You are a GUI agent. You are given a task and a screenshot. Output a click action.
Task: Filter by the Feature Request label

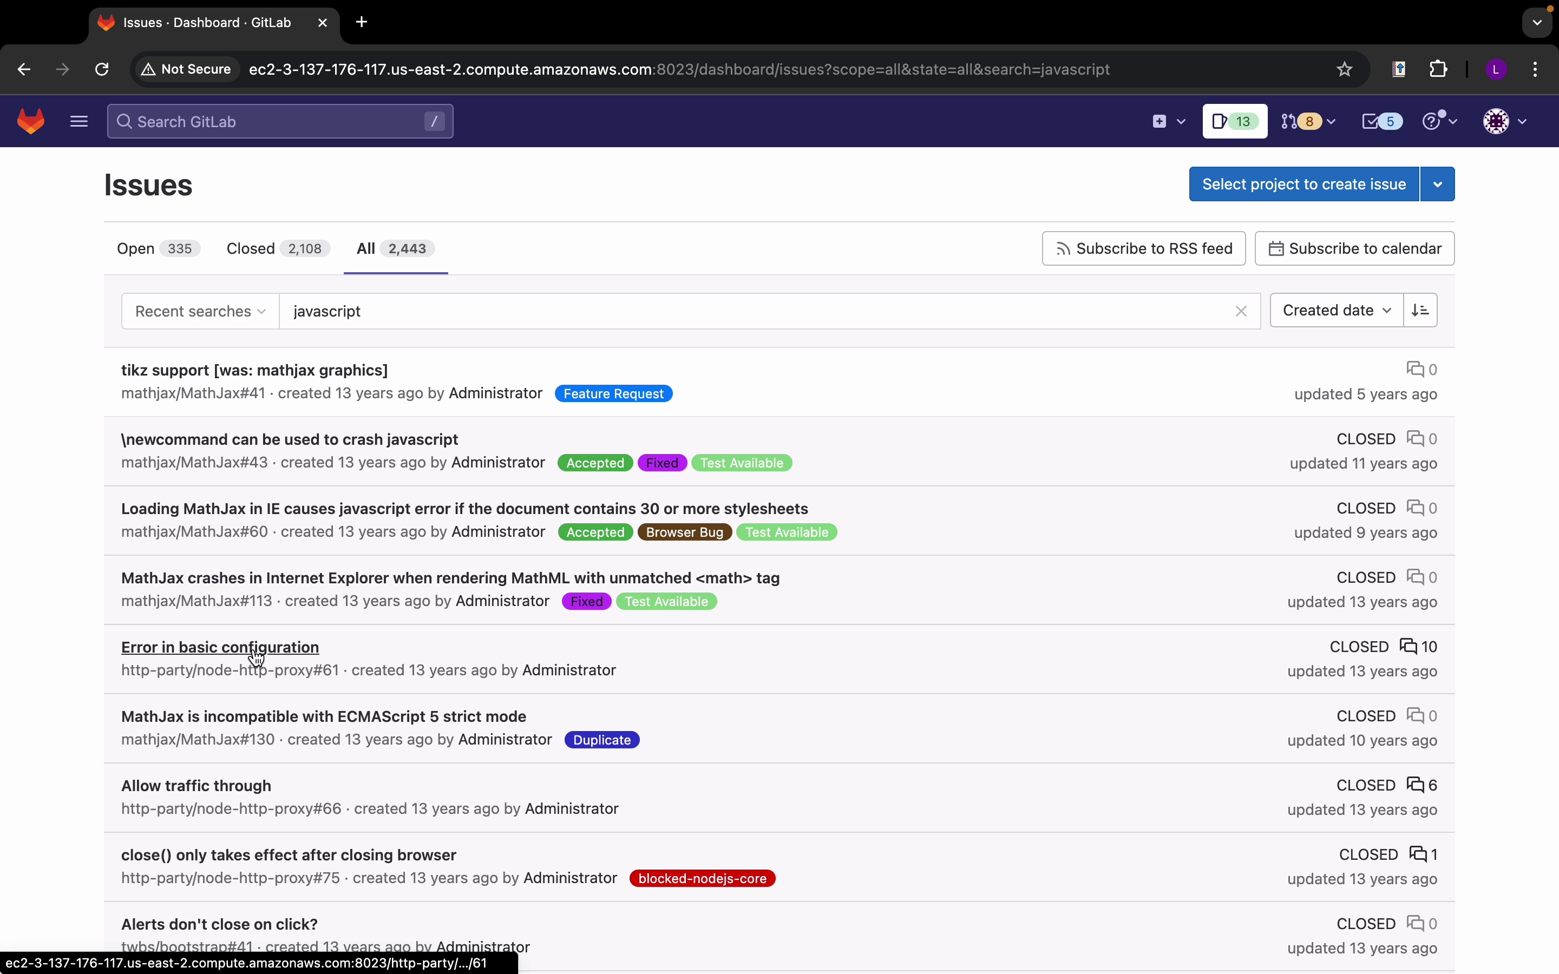(613, 393)
